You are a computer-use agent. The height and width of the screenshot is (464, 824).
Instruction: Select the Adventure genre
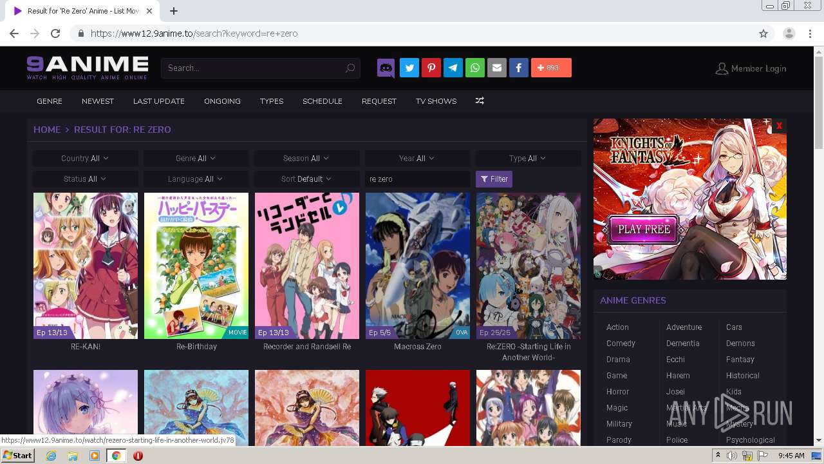684,327
